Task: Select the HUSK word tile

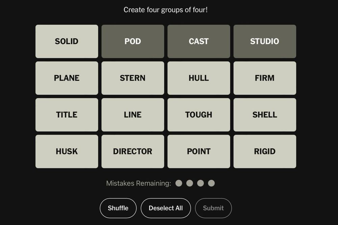Action: 67,151
